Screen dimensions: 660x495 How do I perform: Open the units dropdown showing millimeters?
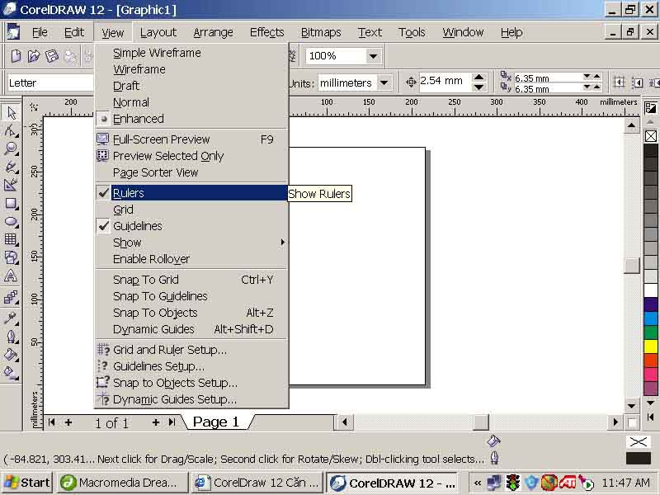click(384, 83)
